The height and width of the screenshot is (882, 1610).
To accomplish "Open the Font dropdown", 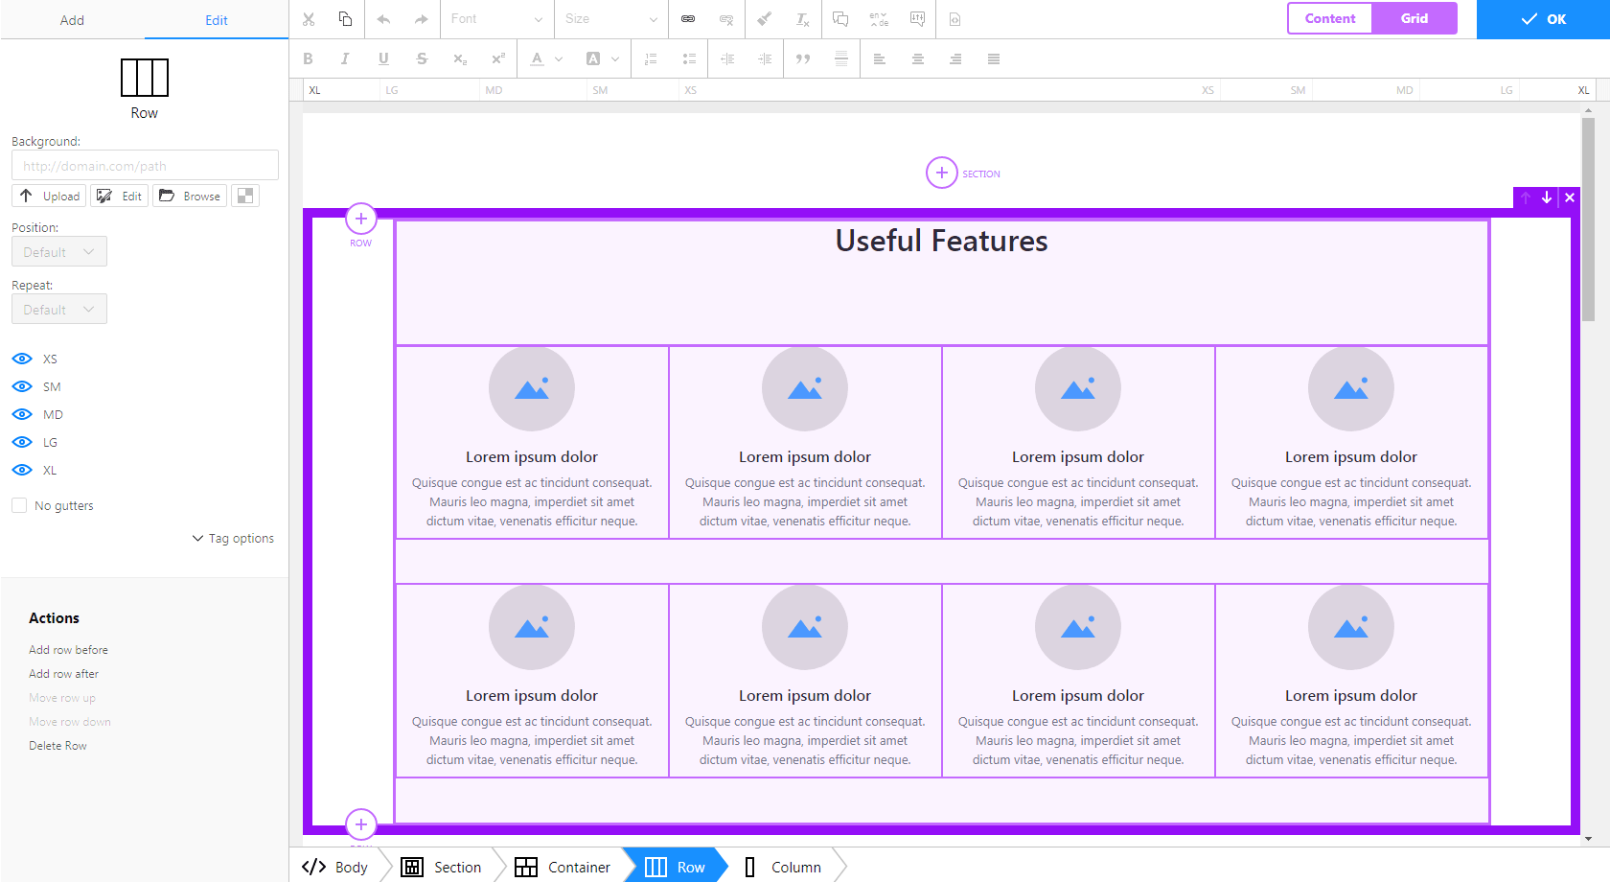I will (496, 19).
